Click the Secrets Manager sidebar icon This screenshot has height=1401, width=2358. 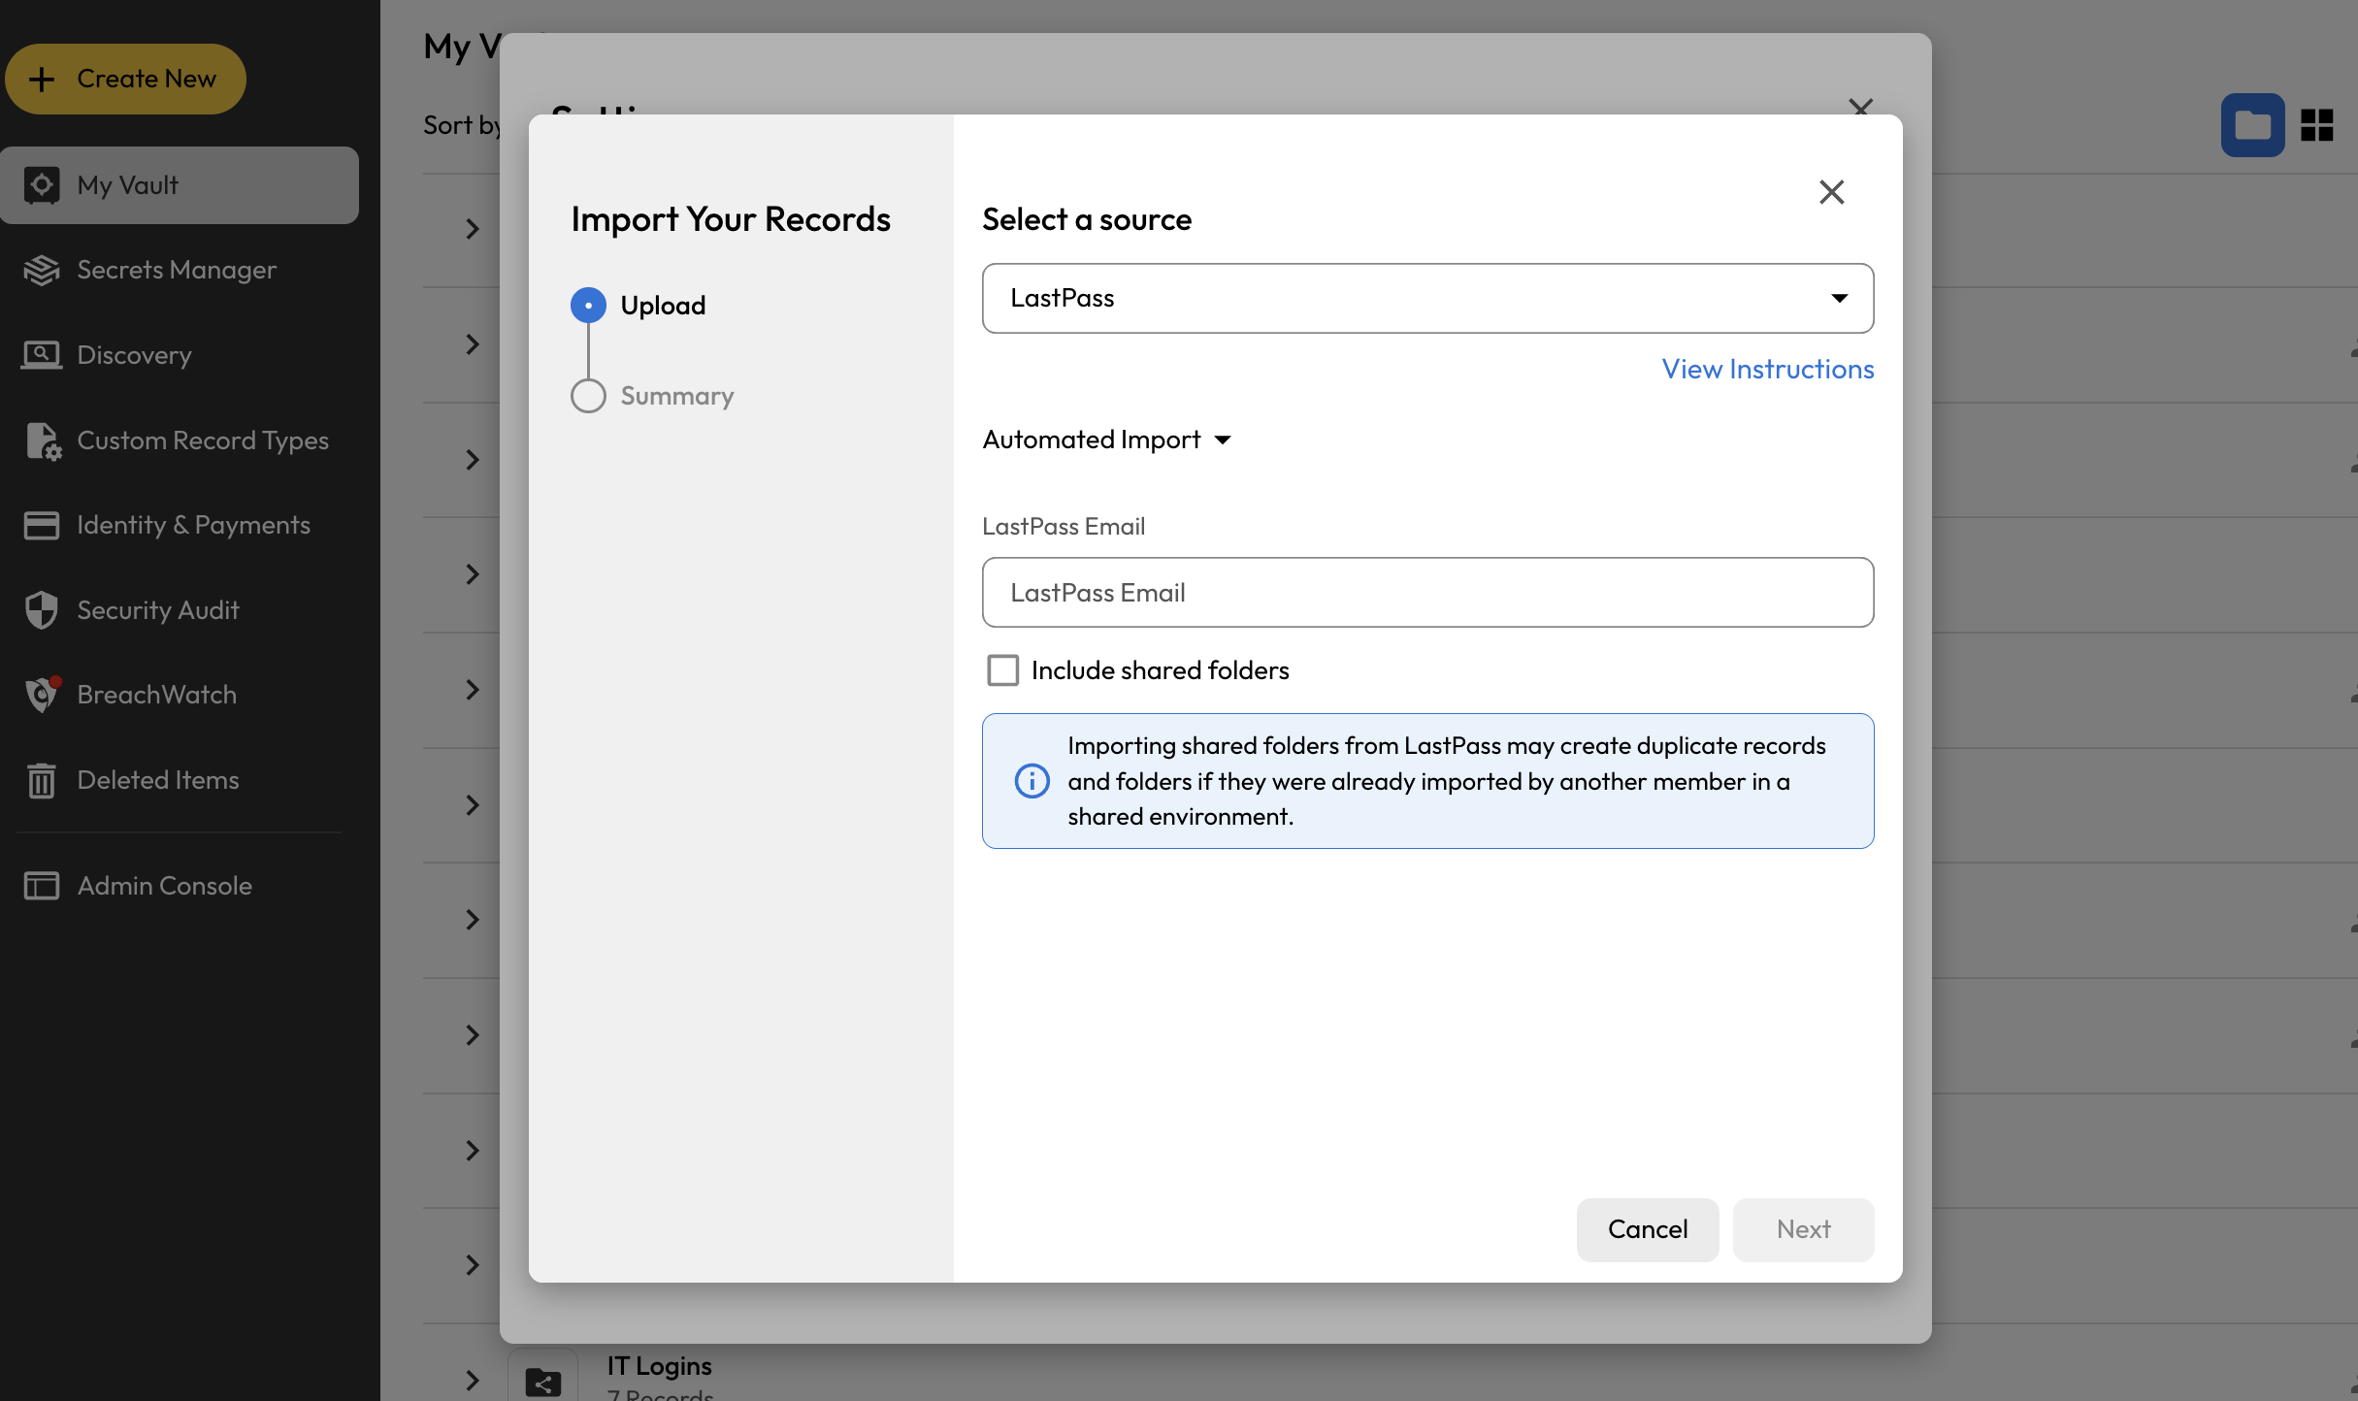coord(42,270)
